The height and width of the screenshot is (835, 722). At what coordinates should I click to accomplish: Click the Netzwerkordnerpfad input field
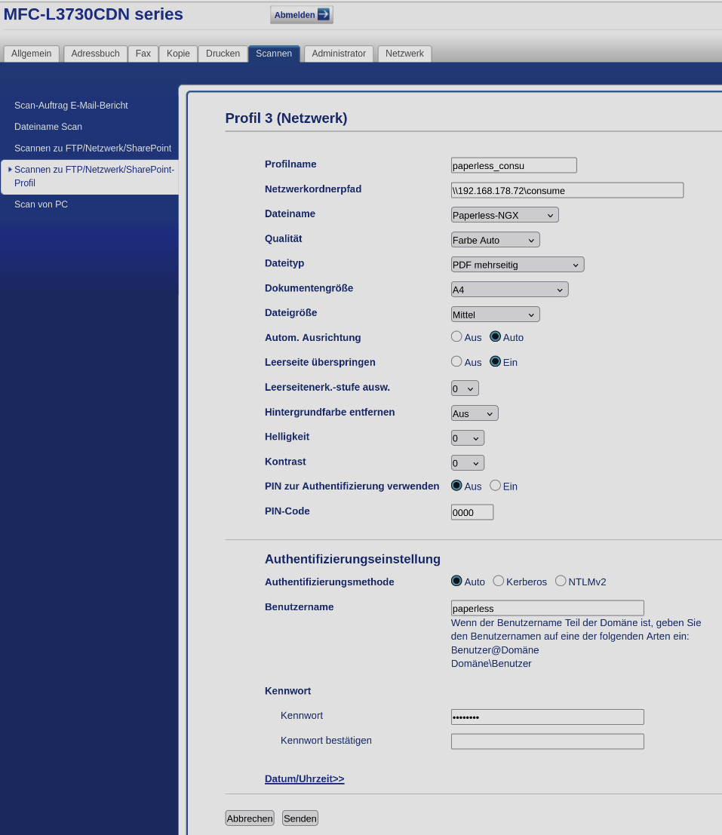pyautogui.click(x=567, y=190)
